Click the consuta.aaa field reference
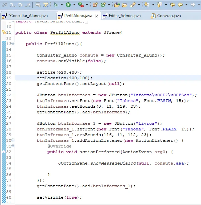201x205 pixels. coord(169,163)
